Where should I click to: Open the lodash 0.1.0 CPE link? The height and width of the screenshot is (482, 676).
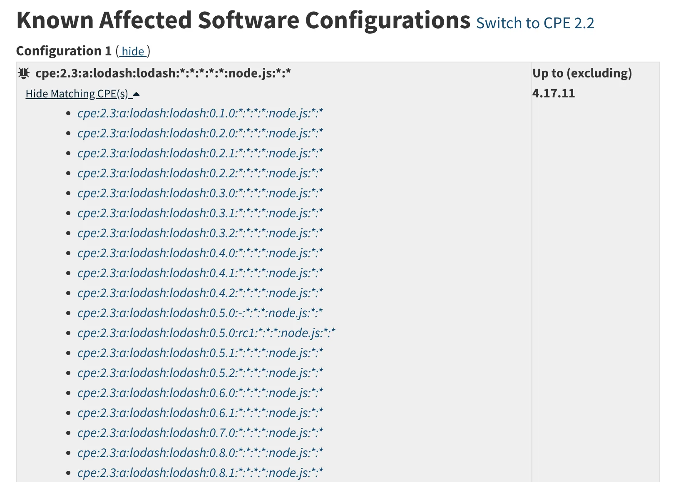pyautogui.click(x=200, y=113)
